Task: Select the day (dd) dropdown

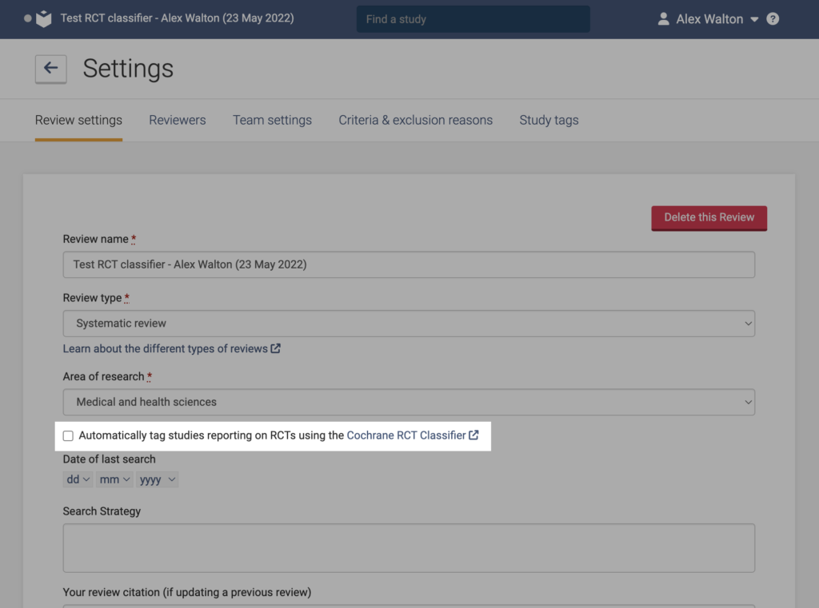Action: click(x=78, y=479)
